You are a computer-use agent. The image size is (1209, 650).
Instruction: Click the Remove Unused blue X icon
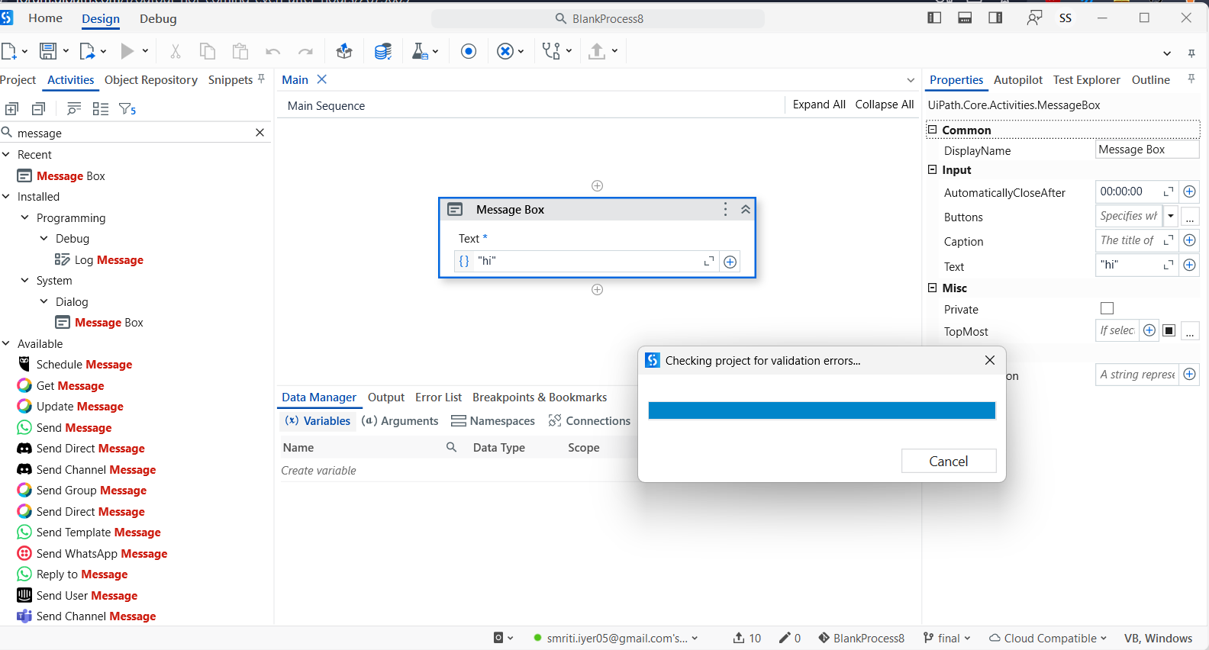point(505,51)
